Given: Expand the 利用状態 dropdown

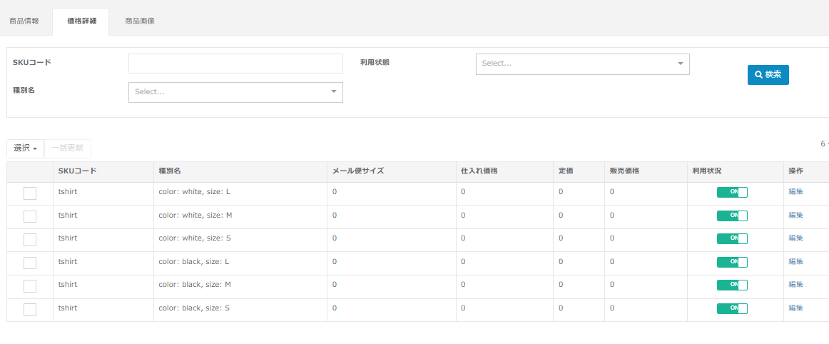Looking at the screenshot, I should pos(582,64).
